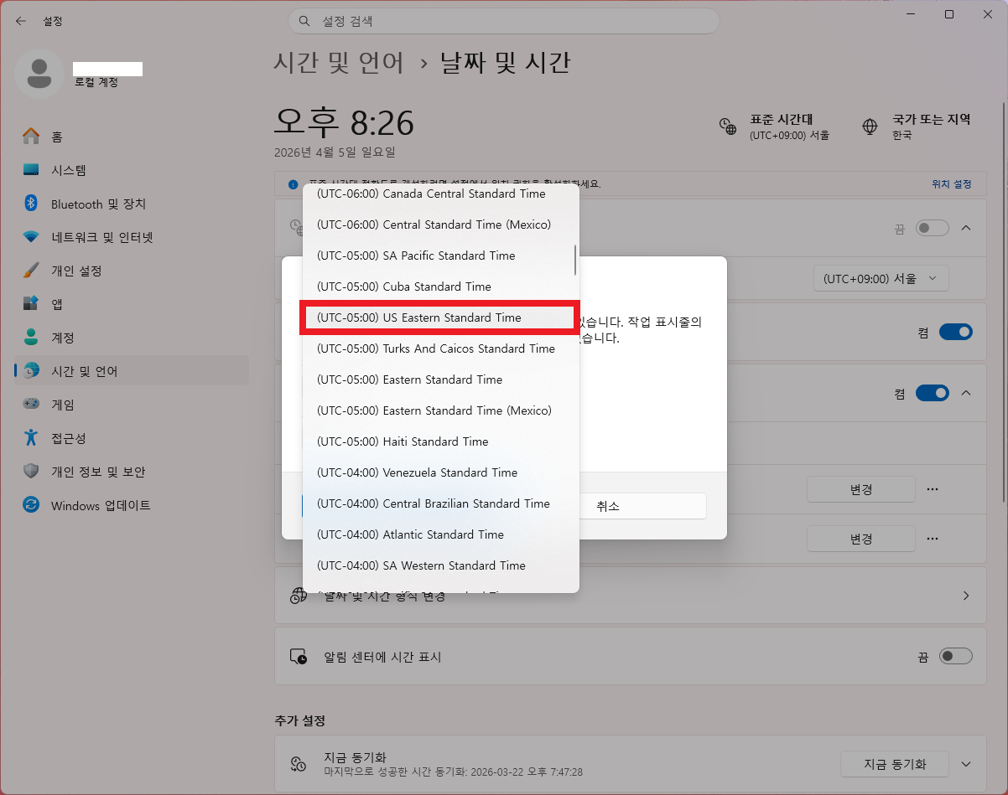Click the info icon in location notice

pyautogui.click(x=293, y=184)
